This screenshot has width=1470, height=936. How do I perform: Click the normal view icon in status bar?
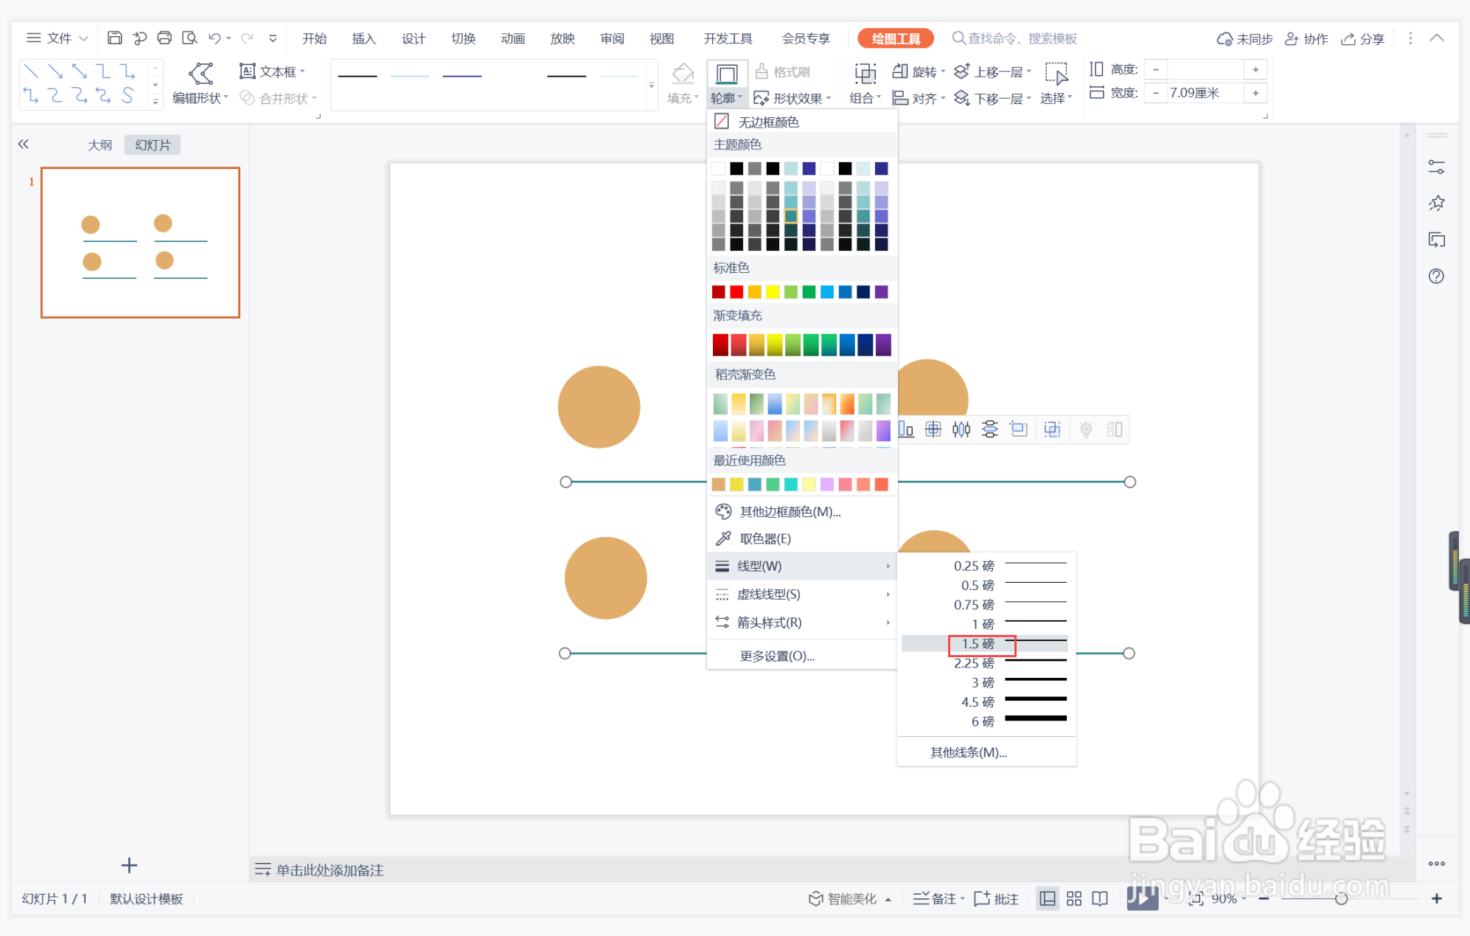(1047, 898)
